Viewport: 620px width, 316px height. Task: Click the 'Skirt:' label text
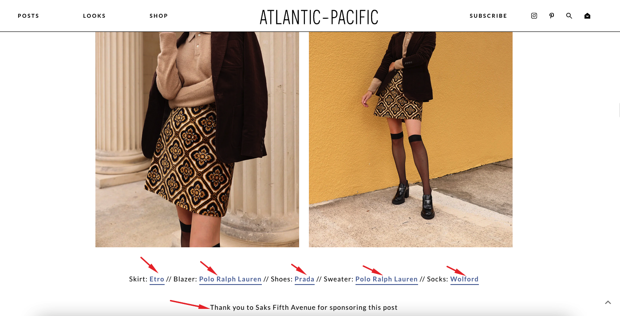point(138,279)
